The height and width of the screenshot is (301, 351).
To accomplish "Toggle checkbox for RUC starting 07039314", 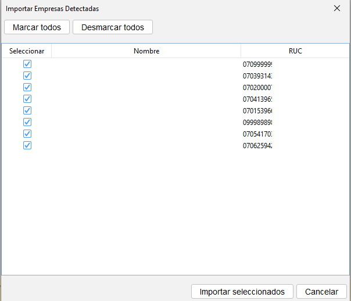I will pos(27,76).
